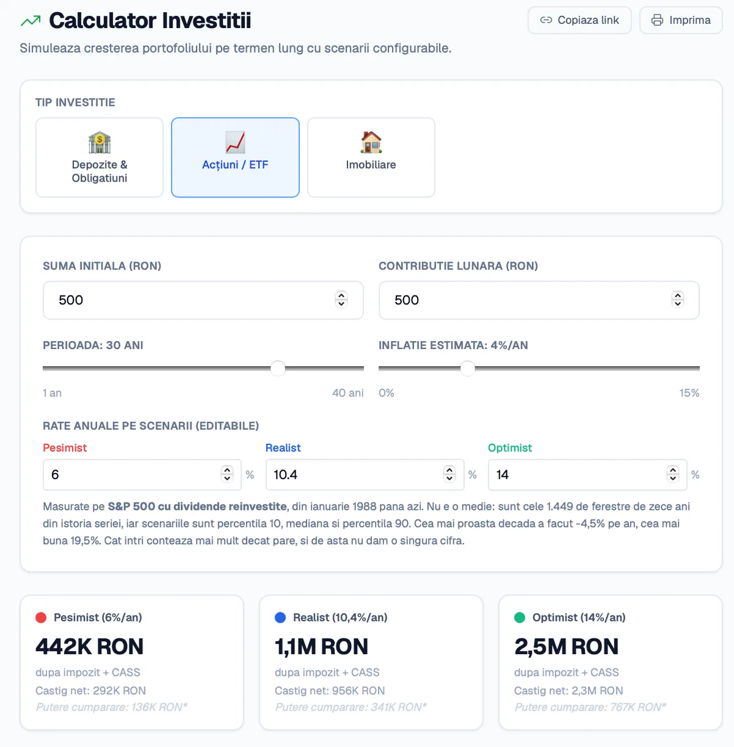
Task: Click the Imprima button
Action: pos(681,20)
